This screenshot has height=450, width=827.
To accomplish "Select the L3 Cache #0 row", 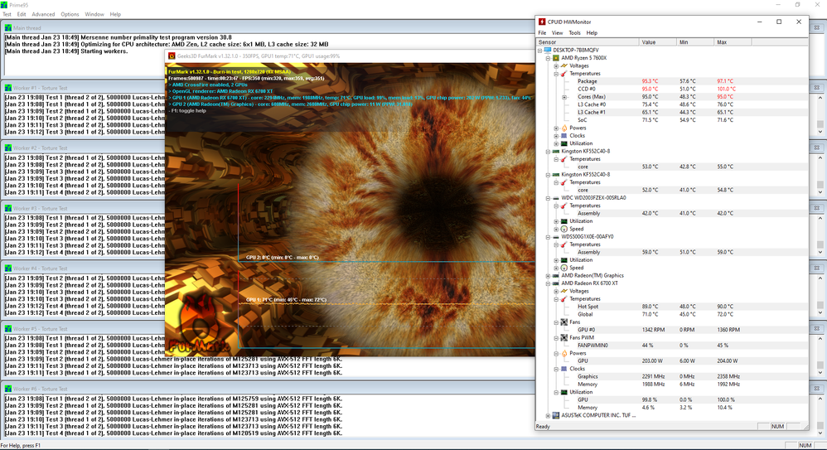I will [671, 104].
